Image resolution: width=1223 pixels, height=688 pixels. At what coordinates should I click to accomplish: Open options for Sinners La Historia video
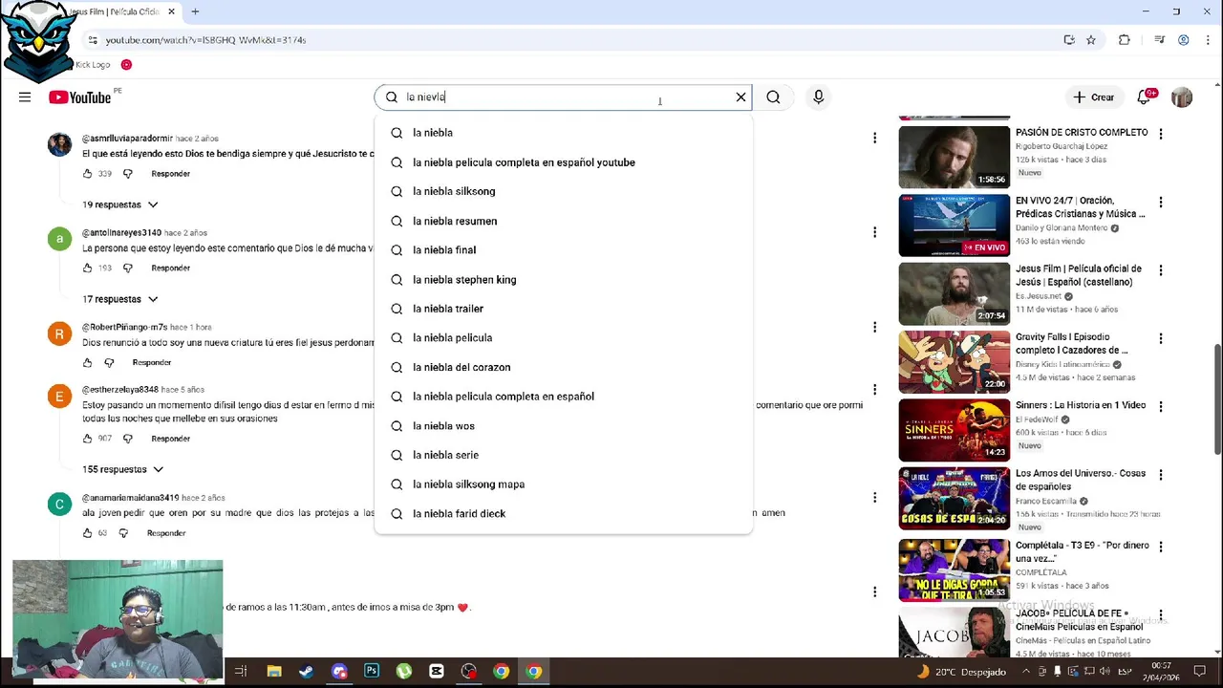click(x=1161, y=407)
